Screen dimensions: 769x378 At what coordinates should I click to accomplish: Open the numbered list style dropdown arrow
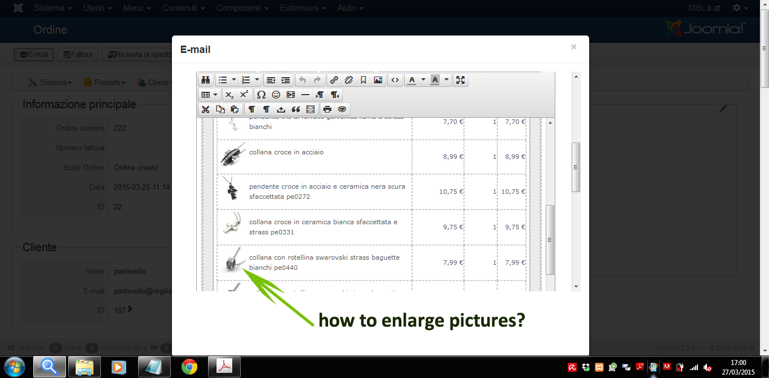coord(257,80)
